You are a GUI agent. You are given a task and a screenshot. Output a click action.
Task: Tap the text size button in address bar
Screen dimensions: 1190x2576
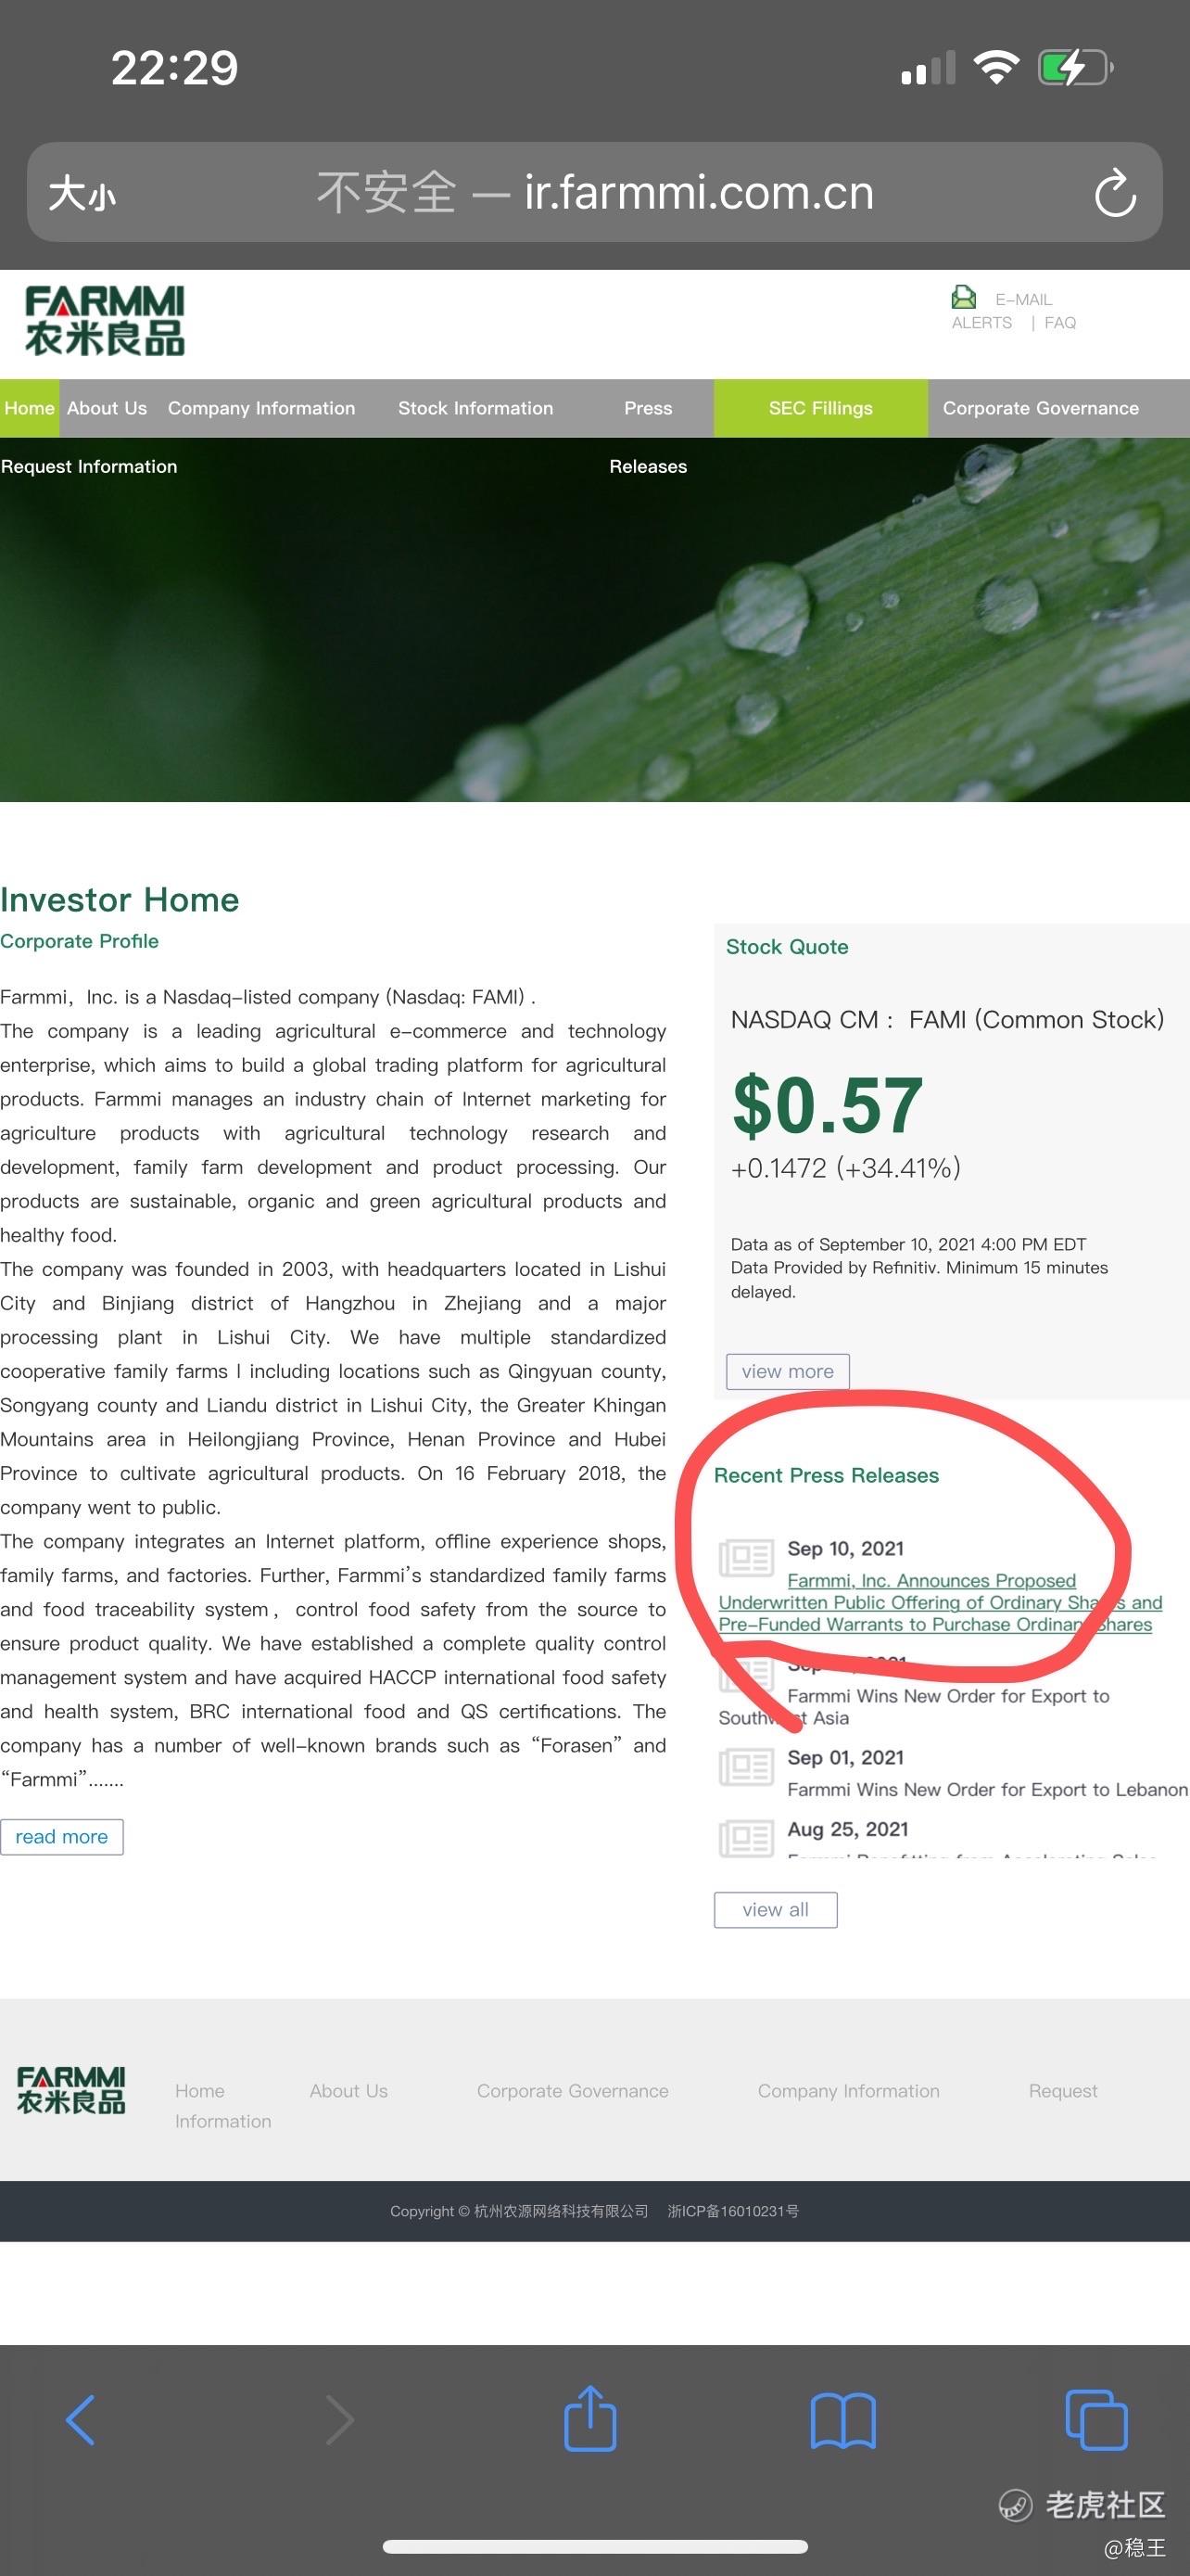tap(82, 193)
